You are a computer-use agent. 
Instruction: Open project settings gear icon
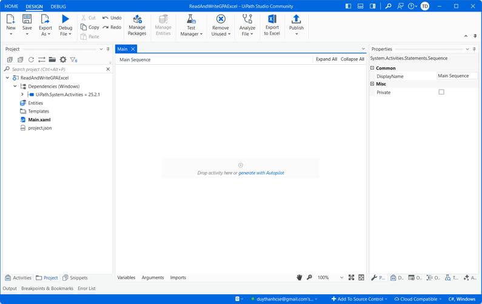[63, 59]
